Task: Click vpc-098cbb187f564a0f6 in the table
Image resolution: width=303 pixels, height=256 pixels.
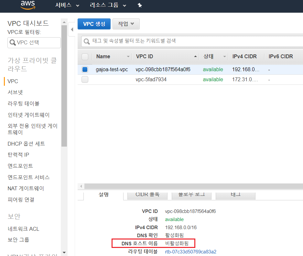Action: 163,70
